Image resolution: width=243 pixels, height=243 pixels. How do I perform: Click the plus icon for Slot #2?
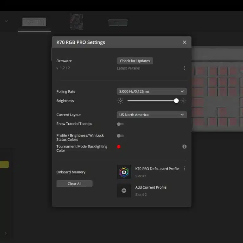124,190
